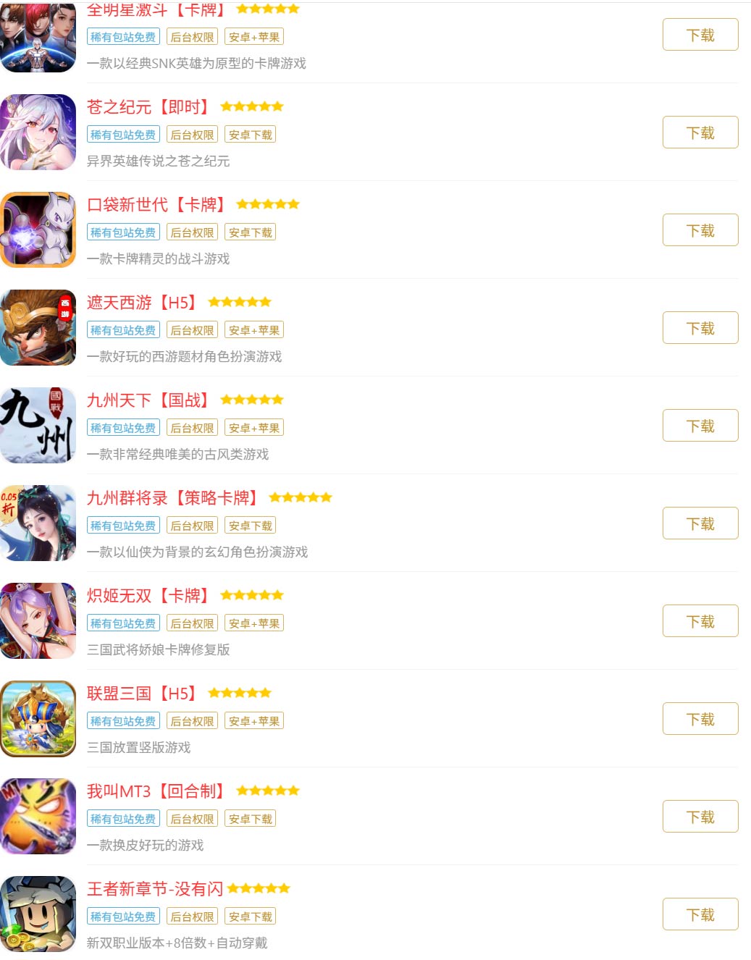Click the 下载 button for 苍之纪元
Screen dimensions: 751x960
(700, 132)
